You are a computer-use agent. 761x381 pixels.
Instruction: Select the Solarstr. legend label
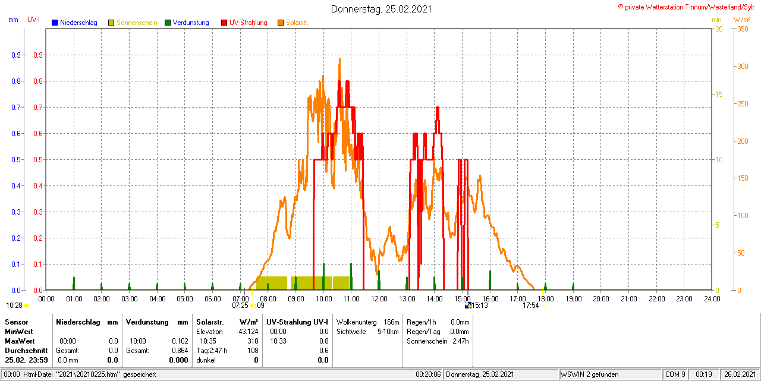(x=297, y=23)
